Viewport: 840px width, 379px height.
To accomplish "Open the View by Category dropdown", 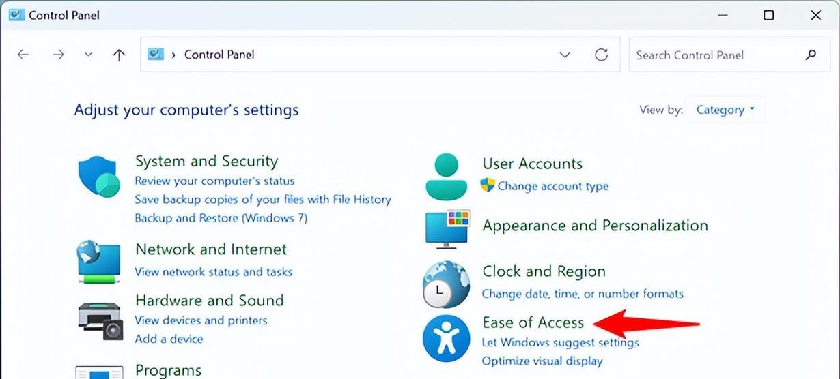I will tap(725, 110).
